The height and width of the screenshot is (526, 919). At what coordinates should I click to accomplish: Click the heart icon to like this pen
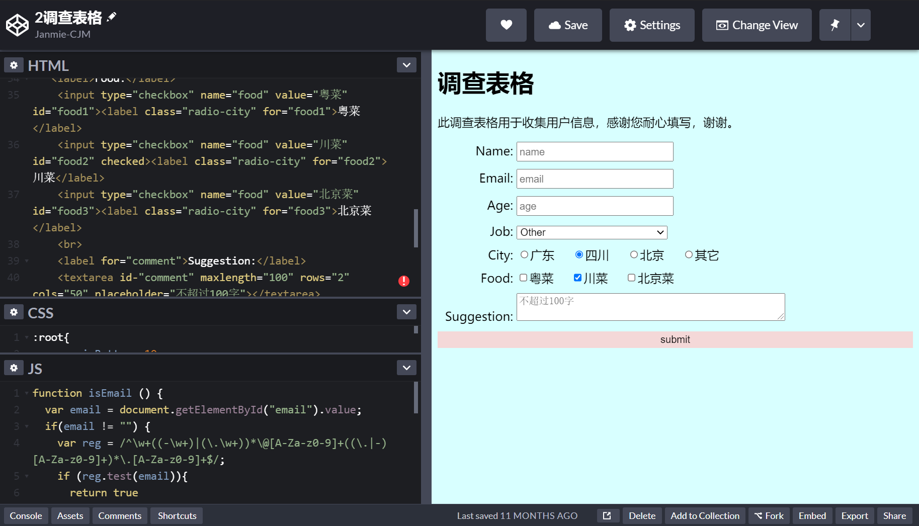[x=506, y=25]
